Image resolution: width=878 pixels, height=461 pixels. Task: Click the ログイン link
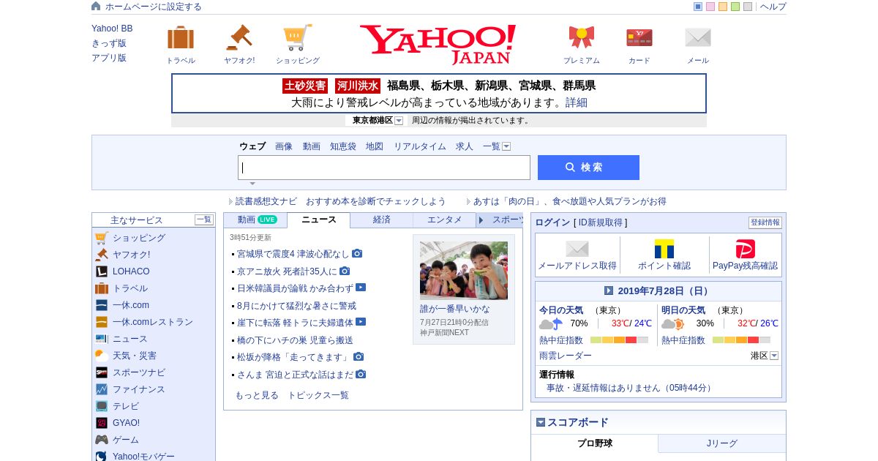552,222
